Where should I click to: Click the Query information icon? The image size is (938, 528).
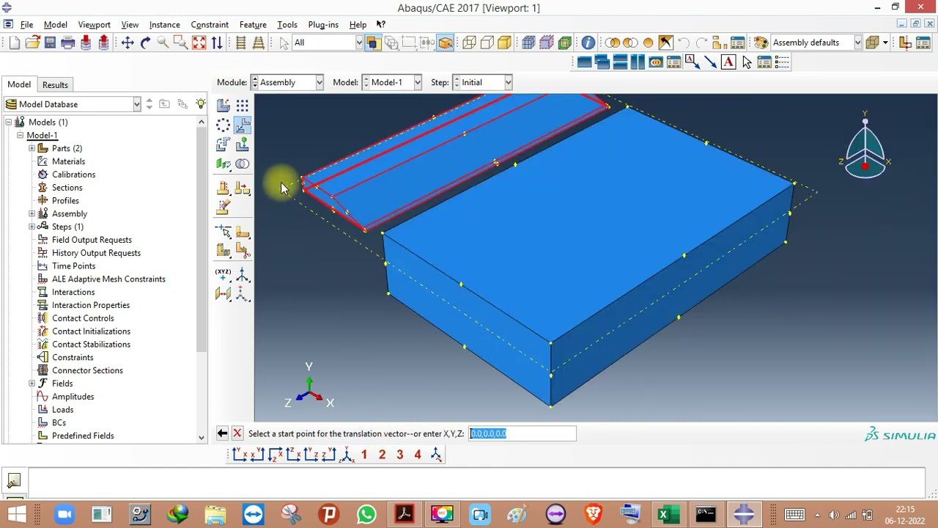588,43
